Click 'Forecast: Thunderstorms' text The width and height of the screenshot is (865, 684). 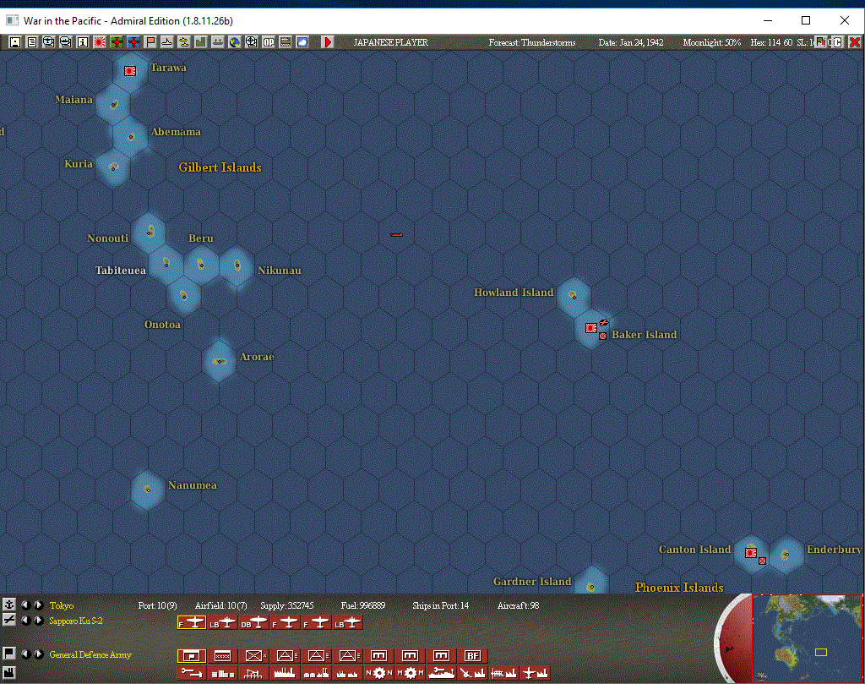[532, 42]
